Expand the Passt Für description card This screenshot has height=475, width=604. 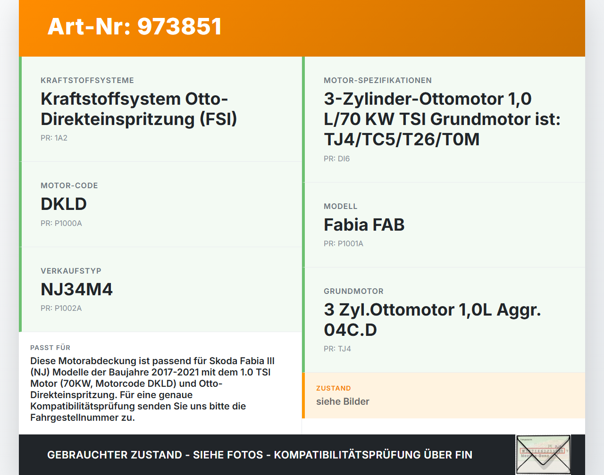point(160,383)
